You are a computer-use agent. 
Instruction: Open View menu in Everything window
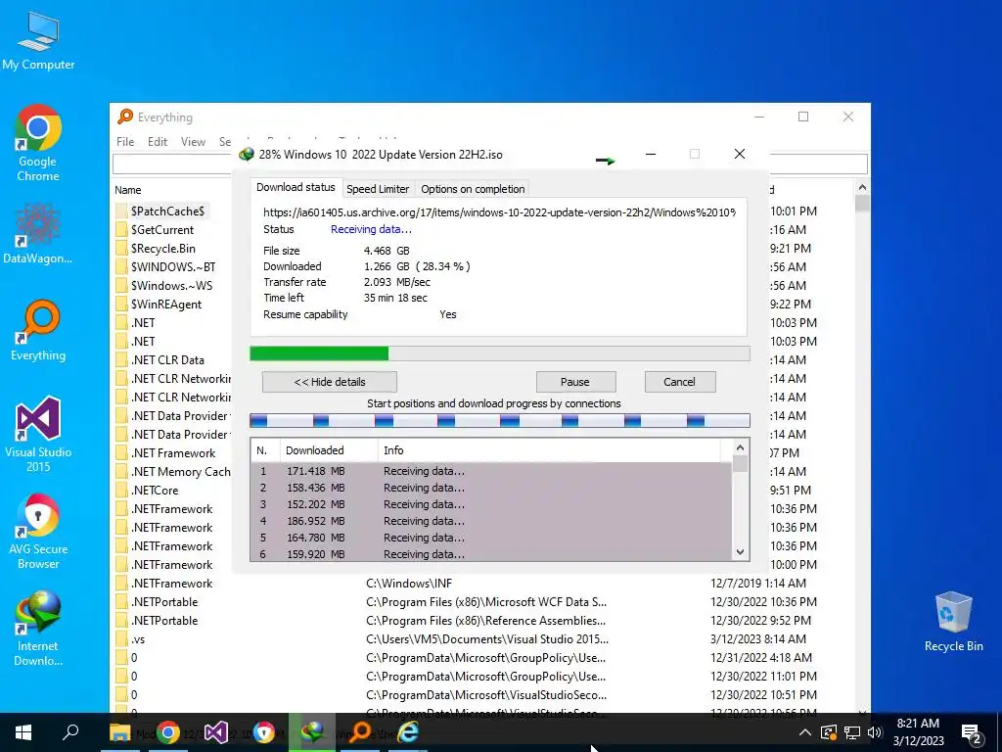click(x=193, y=141)
